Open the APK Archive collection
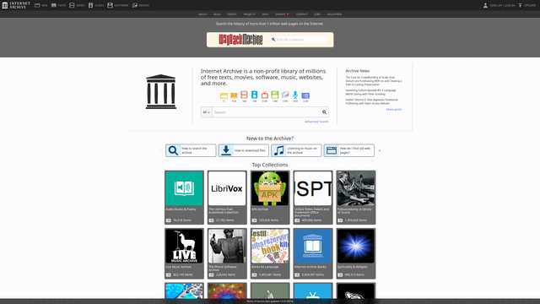 click(x=270, y=197)
